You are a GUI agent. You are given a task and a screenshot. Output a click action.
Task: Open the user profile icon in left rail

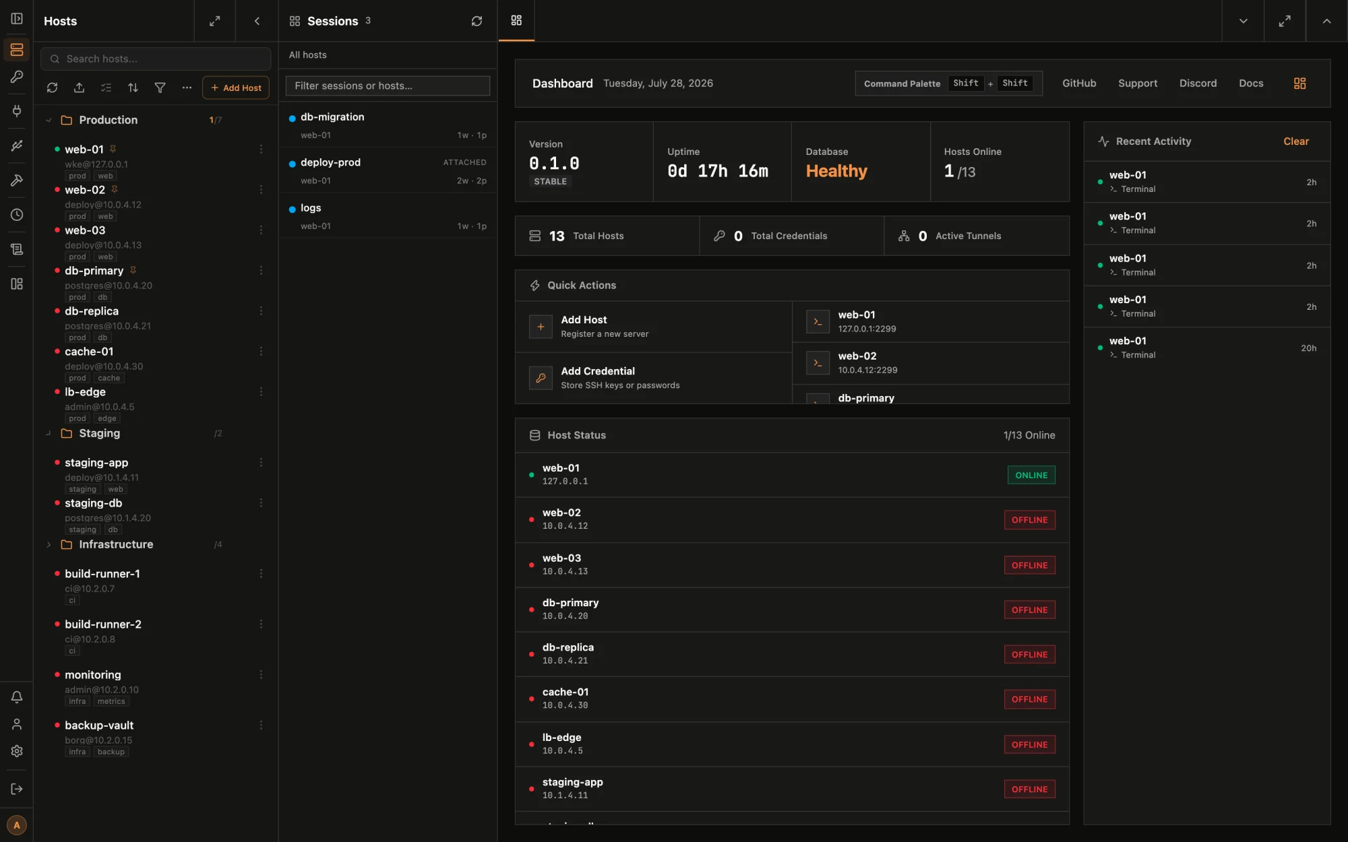tap(17, 724)
